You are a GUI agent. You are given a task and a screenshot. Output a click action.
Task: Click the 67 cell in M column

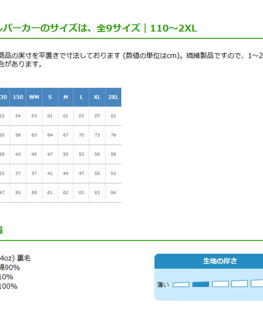click(66, 135)
